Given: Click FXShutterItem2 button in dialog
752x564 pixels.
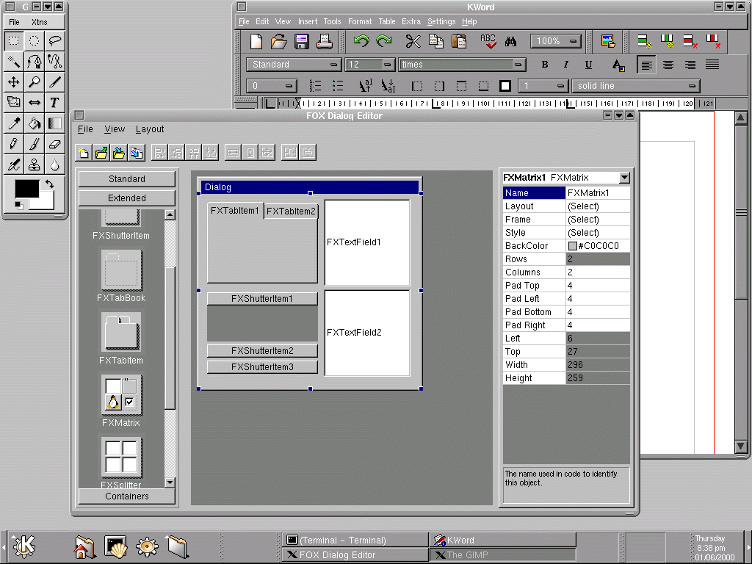Looking at the screenshot, I should (x=262, y=351).
